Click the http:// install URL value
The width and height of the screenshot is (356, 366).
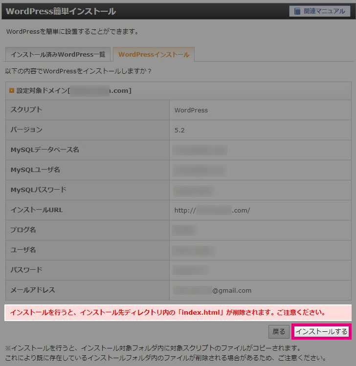[212, 210]
